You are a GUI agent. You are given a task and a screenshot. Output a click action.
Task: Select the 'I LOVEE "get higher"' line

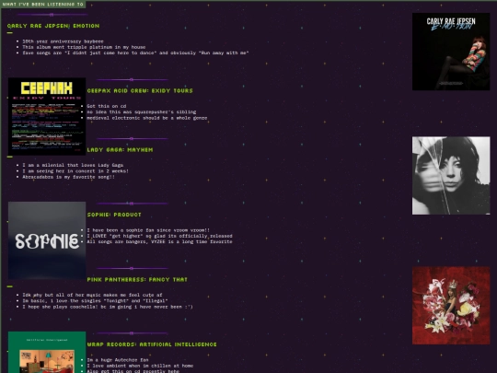159,236
